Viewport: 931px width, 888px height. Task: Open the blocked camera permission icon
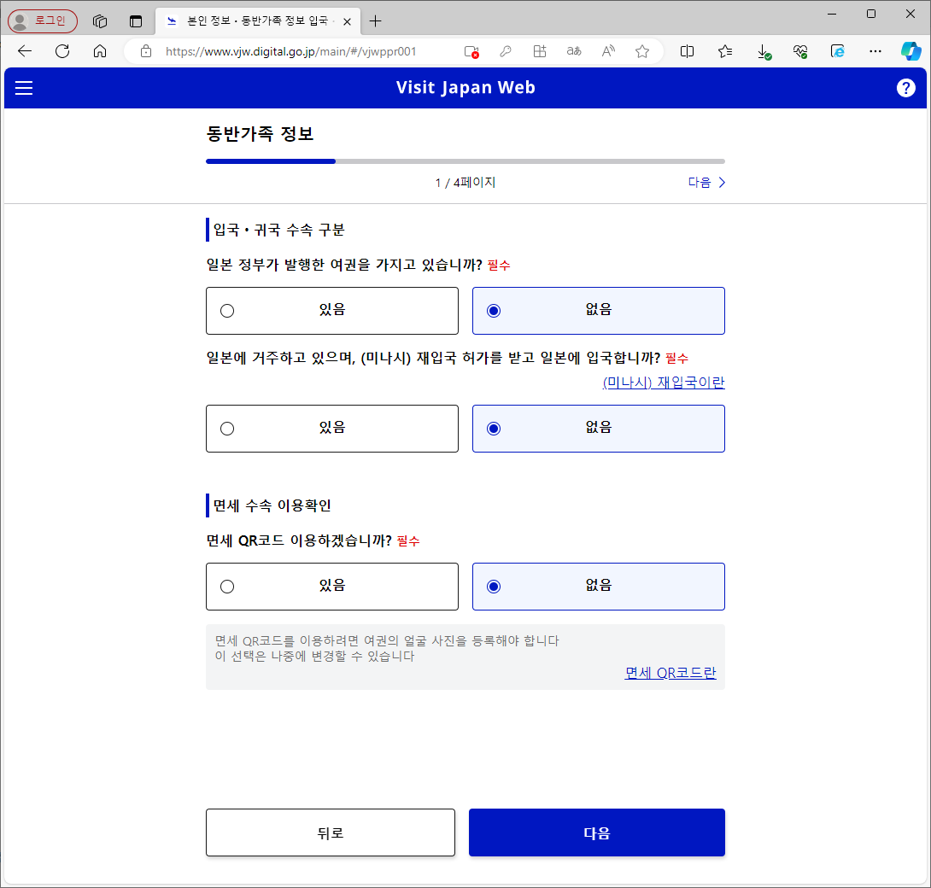pos(471,51)
